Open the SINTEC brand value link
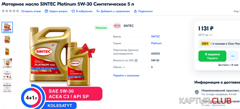Image resolution: width=240 pixels, height=109 pixels. tap(155, 37)
